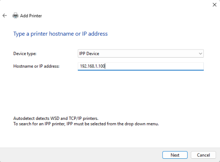Viewport: 220px width, 162px height.
Task: Click the 'Device type:' label
Action: click(25, 53)
